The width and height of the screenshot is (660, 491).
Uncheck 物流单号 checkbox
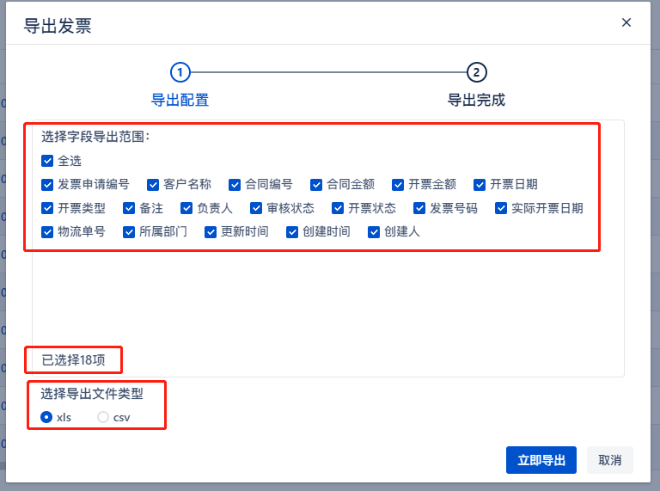[47, 232]
